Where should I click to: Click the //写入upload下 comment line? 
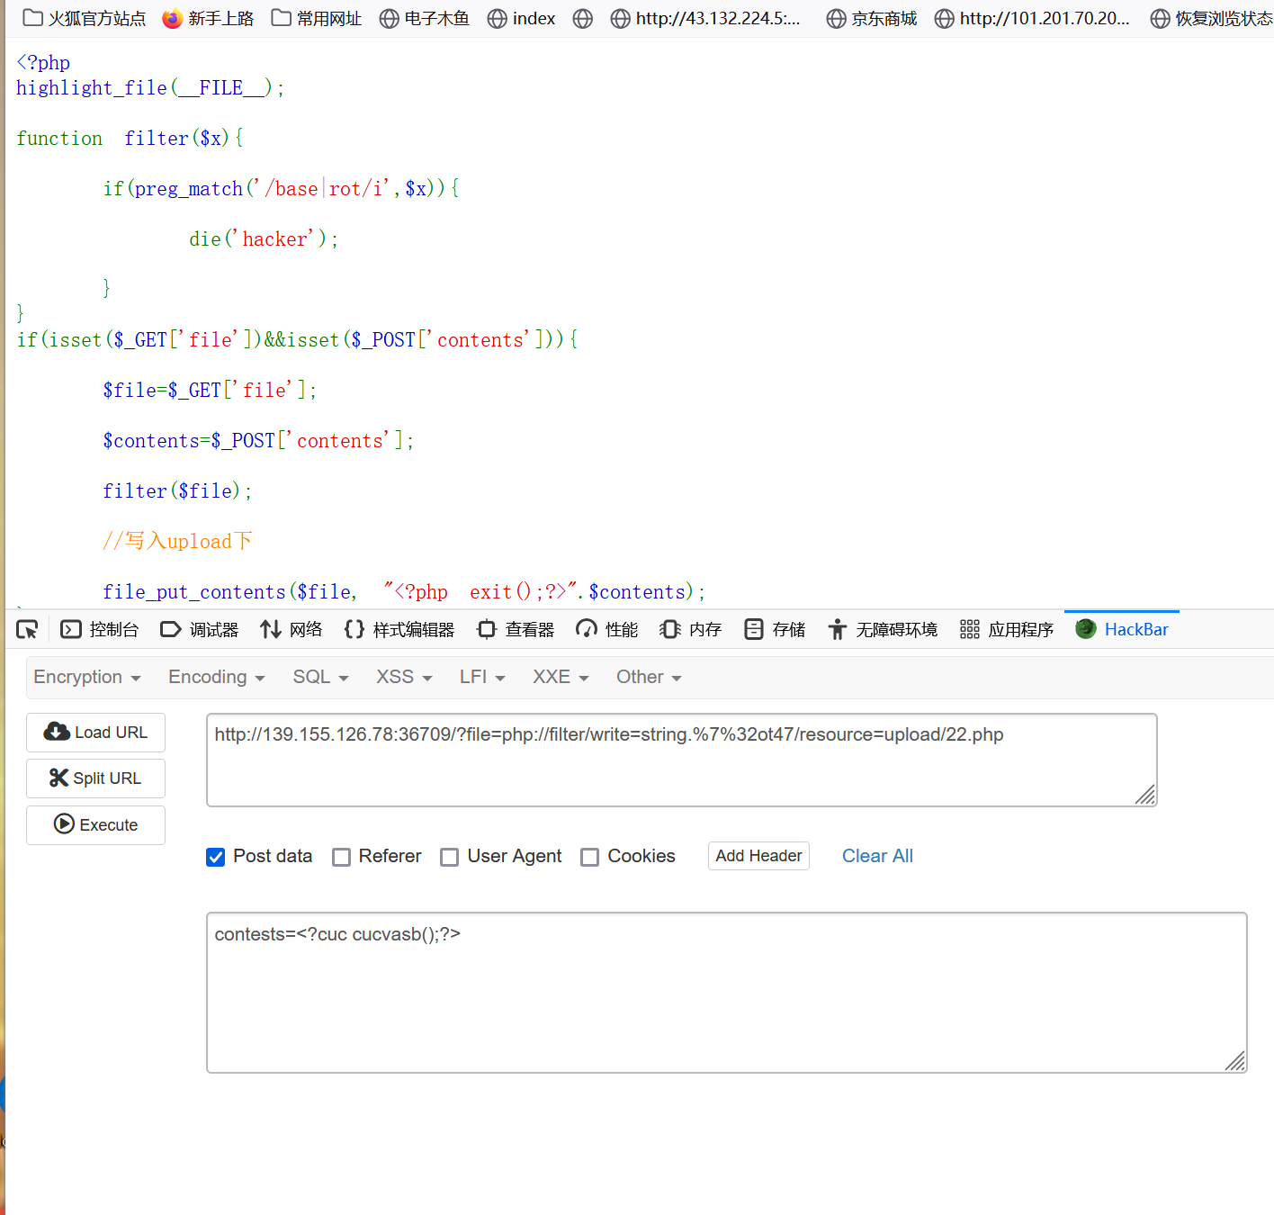point(177,541)
